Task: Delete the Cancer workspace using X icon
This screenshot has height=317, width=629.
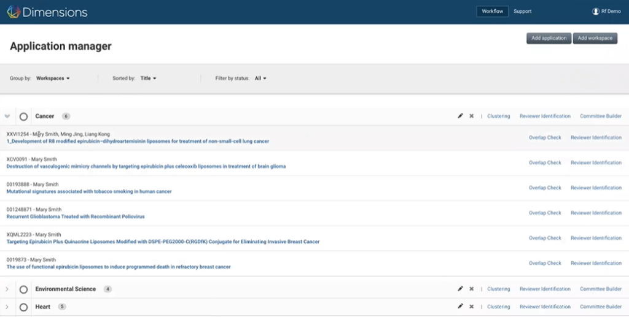Action: tap(471, 116)
